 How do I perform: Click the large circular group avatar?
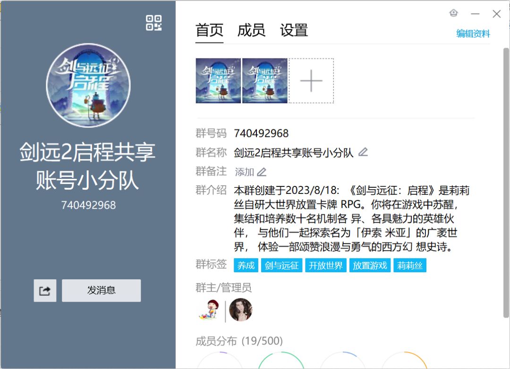tap(88, 85)
